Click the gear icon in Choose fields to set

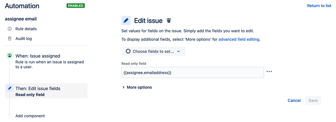[x=128, y=51]
